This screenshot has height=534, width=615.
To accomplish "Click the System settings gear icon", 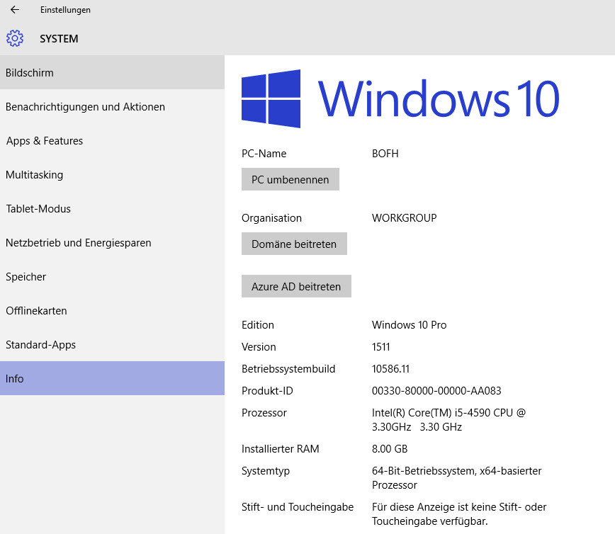I will coord(15,38).
